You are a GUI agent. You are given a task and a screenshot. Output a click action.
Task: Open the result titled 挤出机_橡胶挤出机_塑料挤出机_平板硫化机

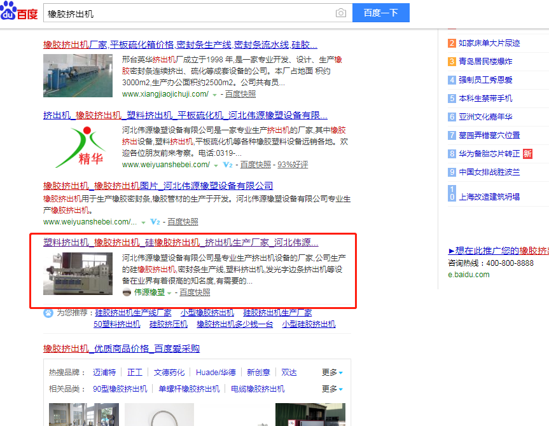[x=185, y=115]
